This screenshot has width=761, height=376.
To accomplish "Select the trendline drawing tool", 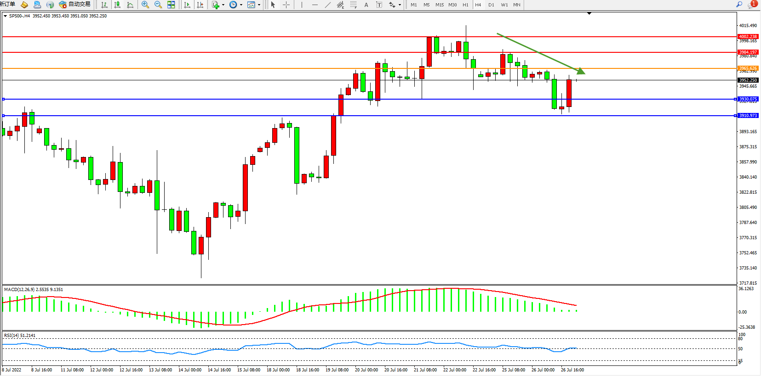I will [327, 5].
